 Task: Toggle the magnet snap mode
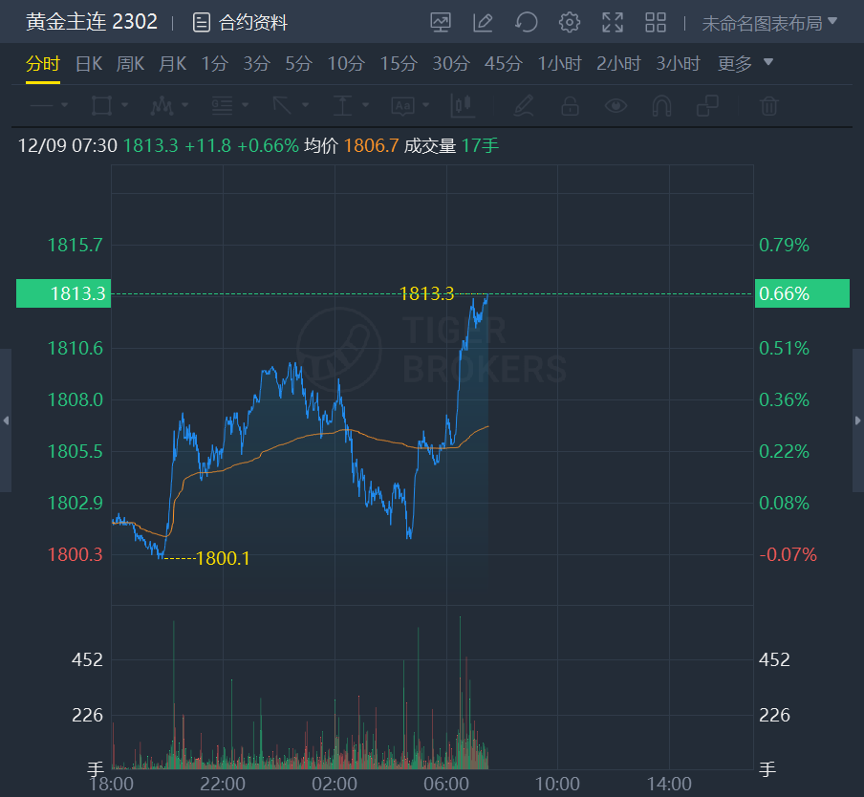(x=661, y=105)
